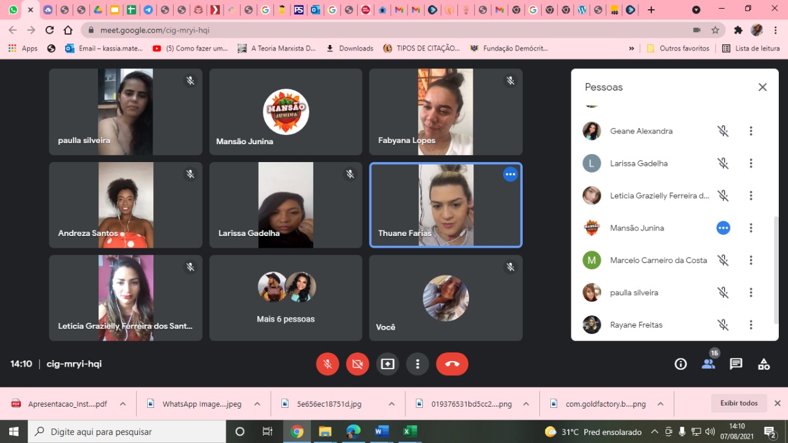Toggle your microphone on
Screen dimensions: 788x443
click(328, 364)
